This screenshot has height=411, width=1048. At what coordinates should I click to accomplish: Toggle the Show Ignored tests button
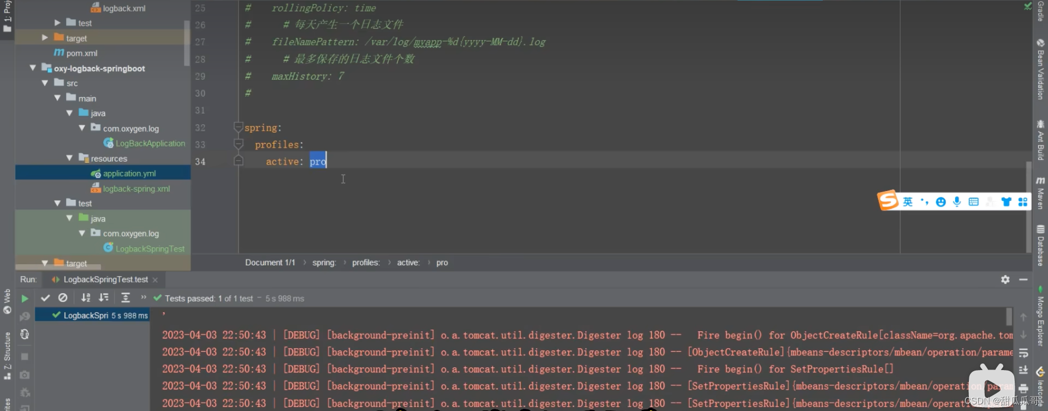point(63,298)
